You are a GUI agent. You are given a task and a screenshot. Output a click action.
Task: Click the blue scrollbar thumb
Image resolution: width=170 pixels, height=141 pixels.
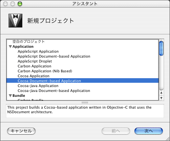click(161, 48)
